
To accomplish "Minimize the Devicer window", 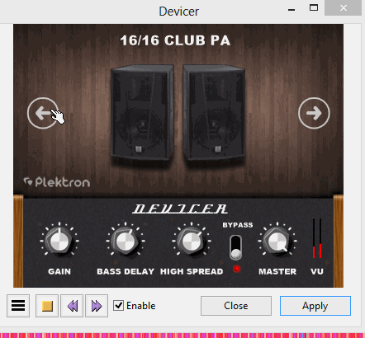I will click(x=292, y=10).
